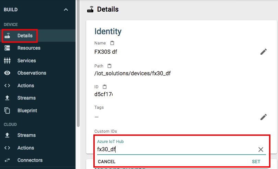Open Details in the Device menu
This screenshot has width=278, height=169.
click(38, 36)
